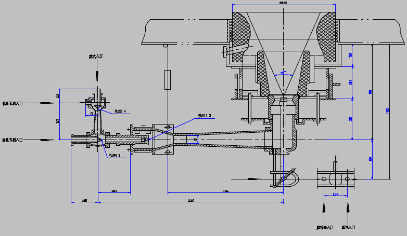Click the 蒸汽入口 label above the top valve
The width and height of the screenshot is (407, 236).
tap(97, 57)
